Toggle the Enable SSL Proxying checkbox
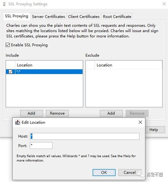Screen dimensions: 168x182 point(8,45)
